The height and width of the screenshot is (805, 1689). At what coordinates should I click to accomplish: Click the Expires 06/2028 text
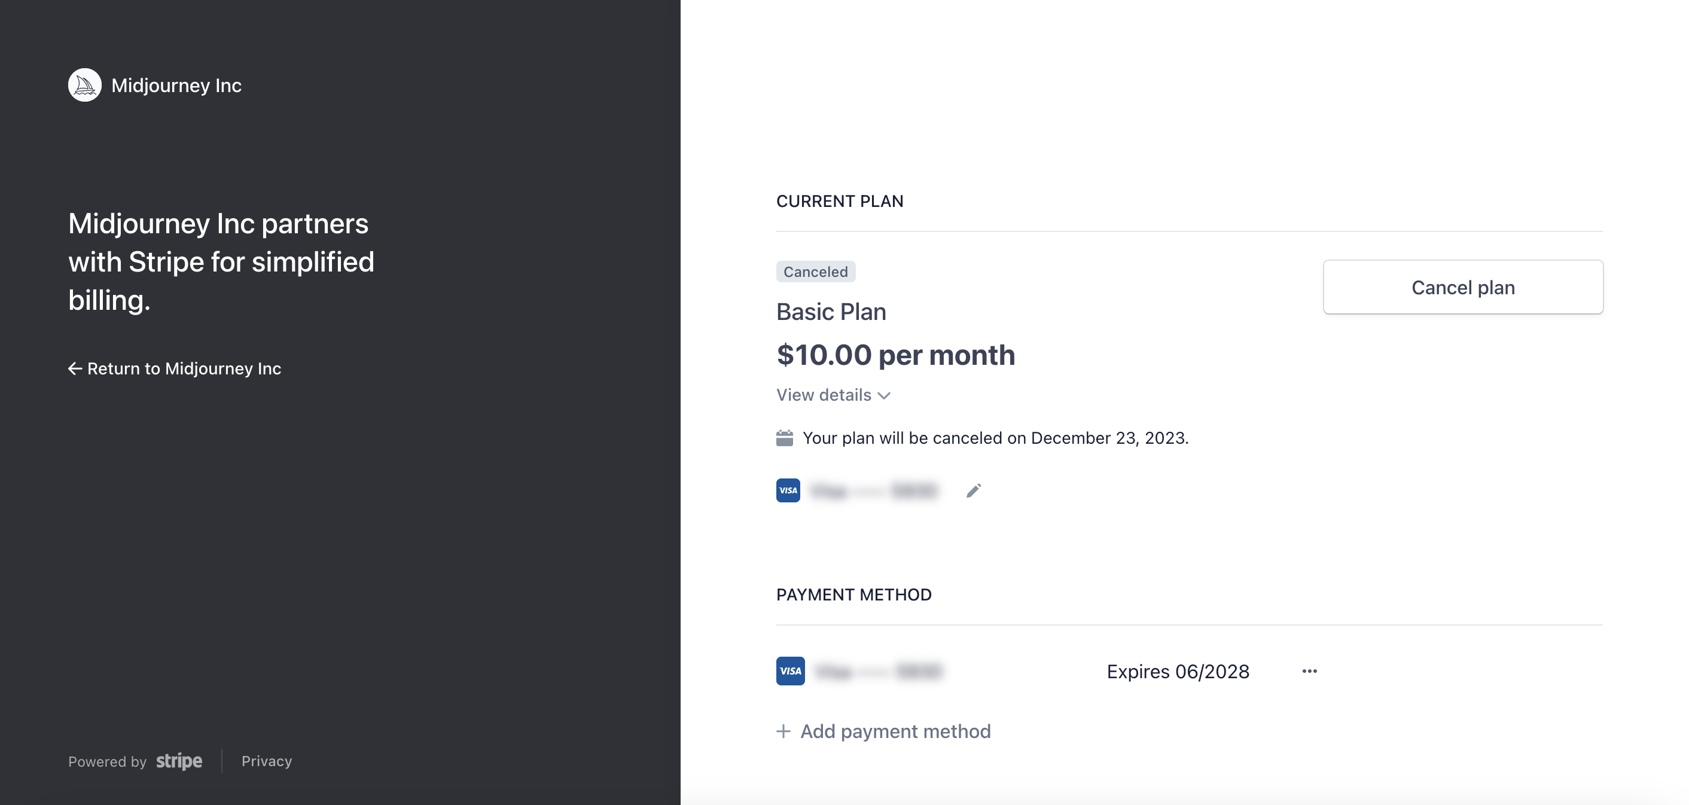(x=1178, y=671)
